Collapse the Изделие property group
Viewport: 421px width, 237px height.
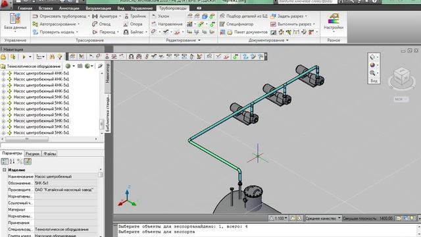click(5, 170)
